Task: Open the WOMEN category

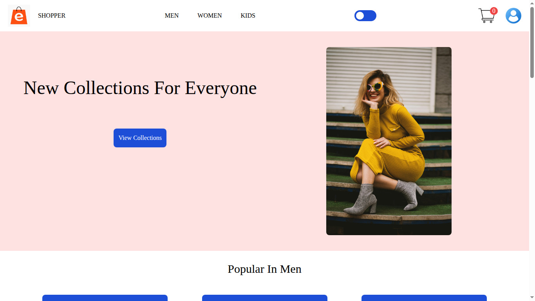Action: tap(210, 16)
